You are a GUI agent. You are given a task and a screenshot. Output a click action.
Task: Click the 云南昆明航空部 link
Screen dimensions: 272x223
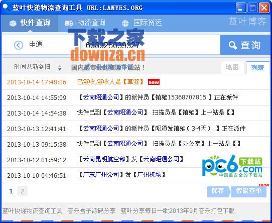[x=104, y=159]
